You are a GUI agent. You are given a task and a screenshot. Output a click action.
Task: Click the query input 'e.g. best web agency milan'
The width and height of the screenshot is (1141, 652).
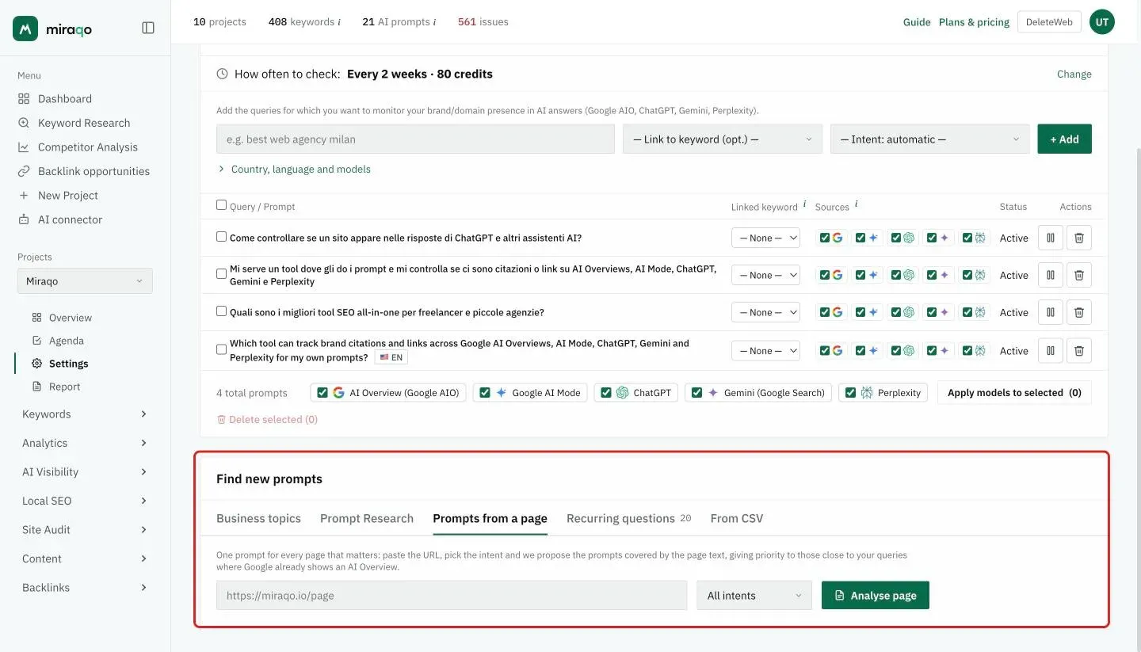pyautogui.click(x=415, y=139)
